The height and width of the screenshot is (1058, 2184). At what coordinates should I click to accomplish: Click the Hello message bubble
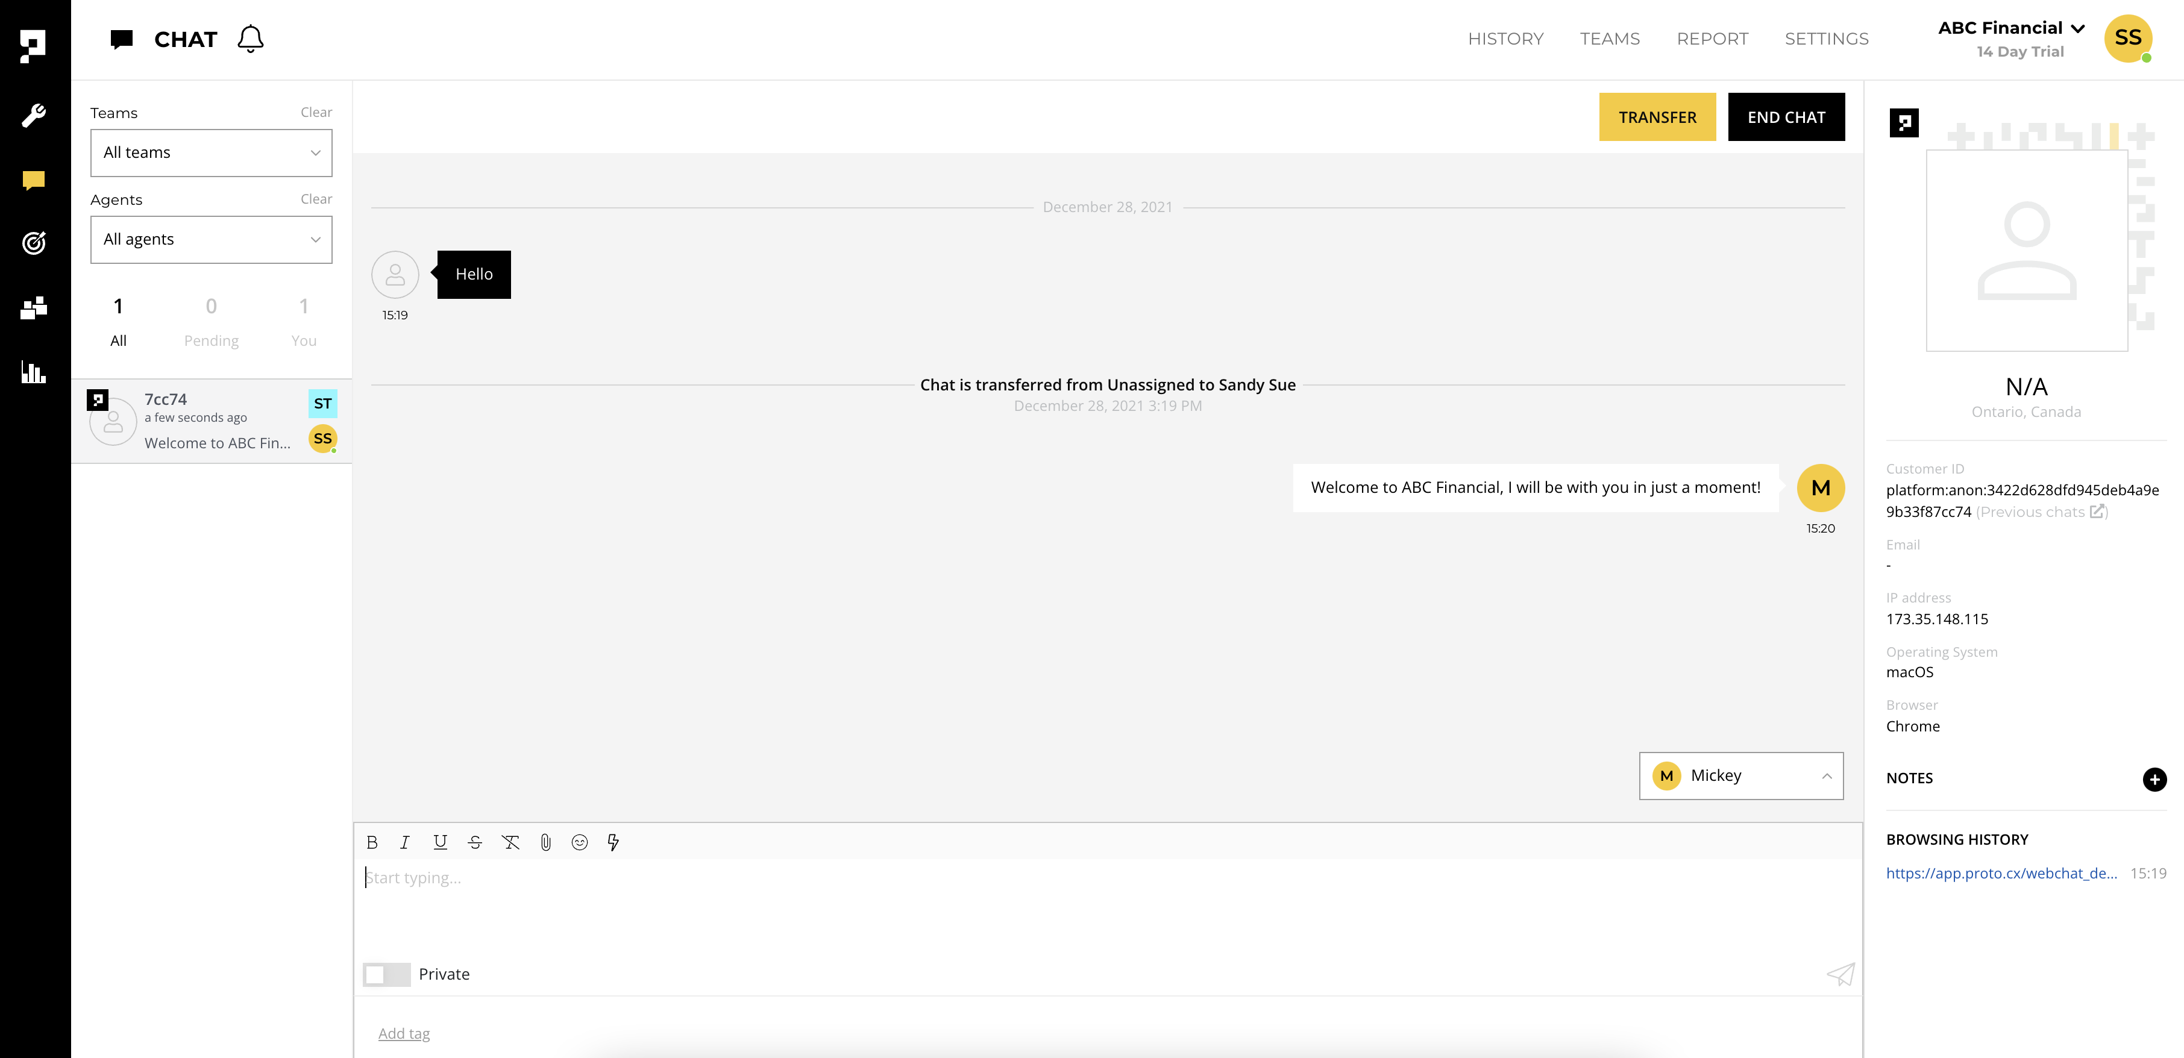[x=474, y=275]
